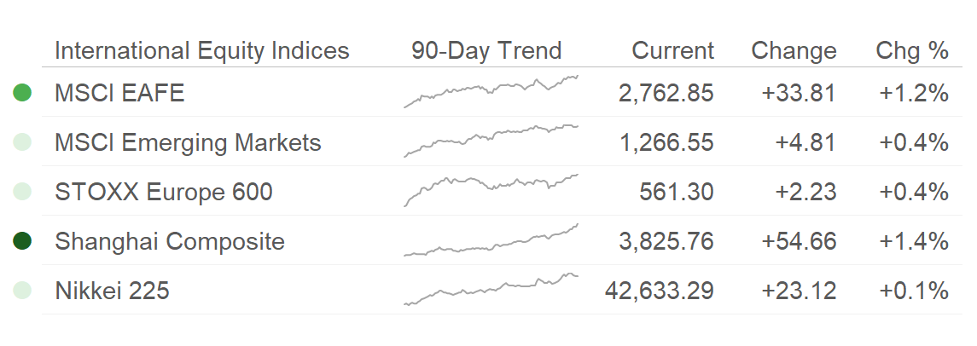Click the International Equity Indices header
Viewport: 977px width, 346px height.
click(202, 50)
